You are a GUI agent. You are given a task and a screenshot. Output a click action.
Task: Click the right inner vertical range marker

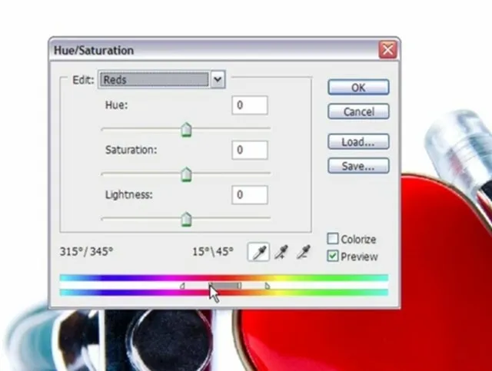click(239, 286)
